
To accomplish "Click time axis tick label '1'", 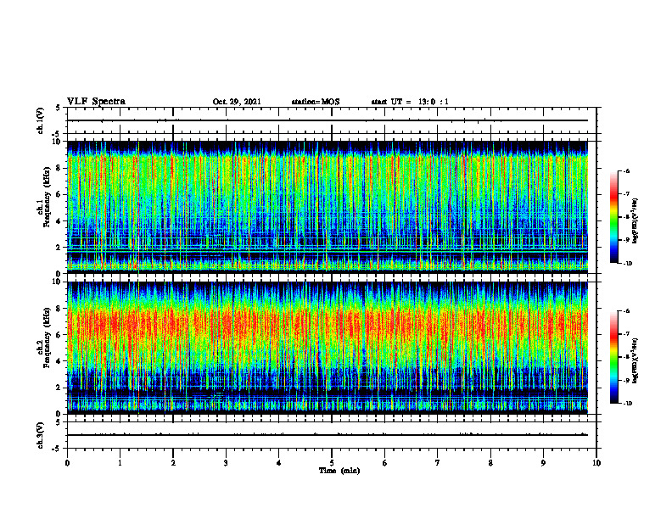I will 120,463.
